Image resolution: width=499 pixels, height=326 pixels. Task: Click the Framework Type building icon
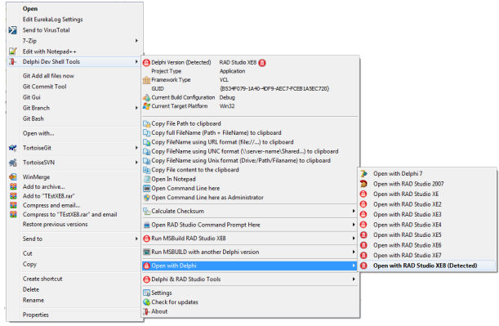coord(146,80)
